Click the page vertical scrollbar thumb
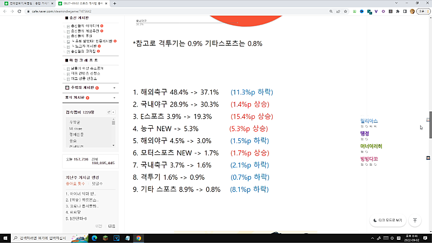This screenshot has width=432, height=243. 430,125
